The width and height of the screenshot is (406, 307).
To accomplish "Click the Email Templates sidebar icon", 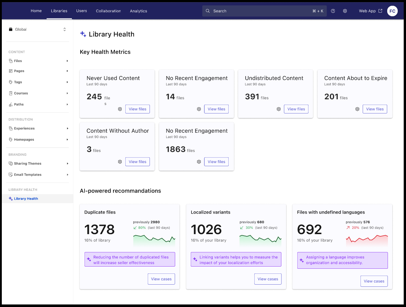I will [x=10, y=175].
